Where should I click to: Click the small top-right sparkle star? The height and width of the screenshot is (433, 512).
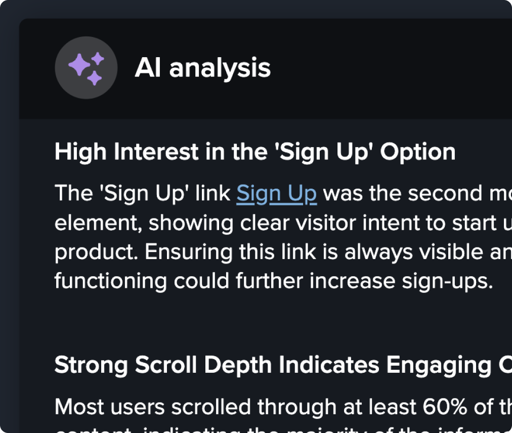point(98,59)
